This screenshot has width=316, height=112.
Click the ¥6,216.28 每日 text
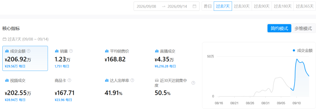click(x=165, y=66)
